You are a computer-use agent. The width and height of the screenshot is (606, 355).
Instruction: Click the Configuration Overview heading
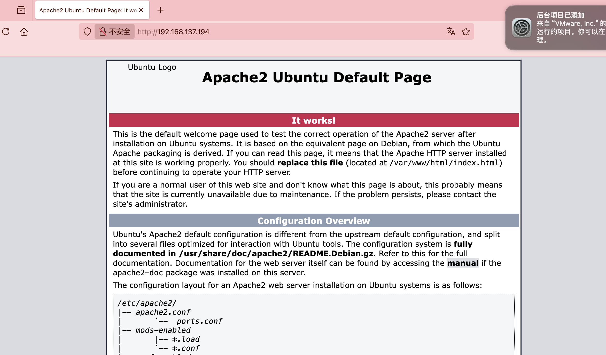[314, 221]
